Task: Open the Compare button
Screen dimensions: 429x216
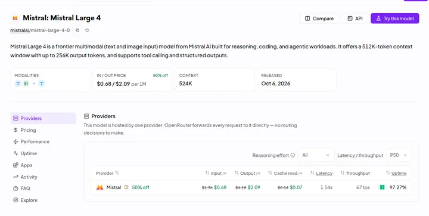Action: (x=319, y=18)
